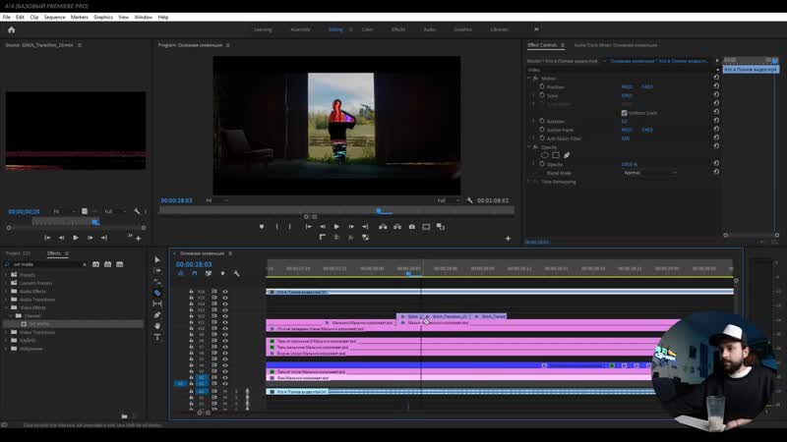Export a frame with the camera icon
Image resolution: width=787 pixels, height=442 pixels.
pyautogui.click(x=411, y=227)
